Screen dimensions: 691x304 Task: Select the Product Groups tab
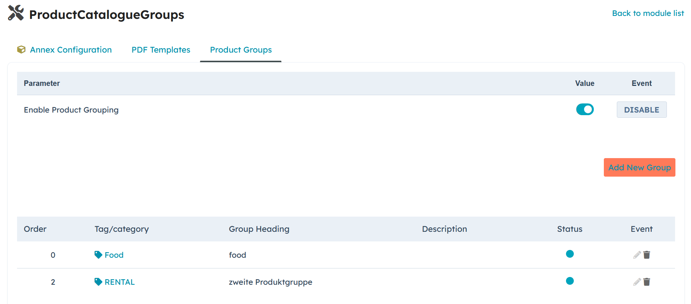point(241,50)
